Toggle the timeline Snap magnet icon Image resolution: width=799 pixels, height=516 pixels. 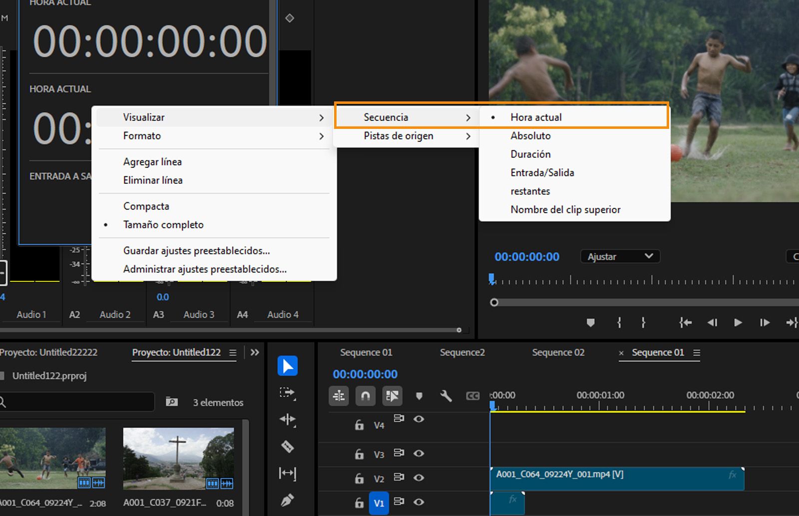(x=366, y=396)
